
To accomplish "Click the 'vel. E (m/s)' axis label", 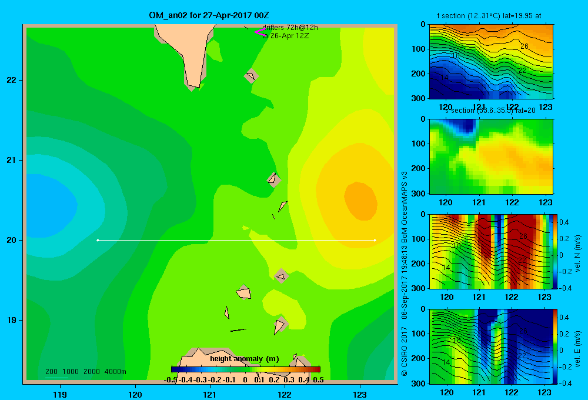I will (x=577, y=349).
